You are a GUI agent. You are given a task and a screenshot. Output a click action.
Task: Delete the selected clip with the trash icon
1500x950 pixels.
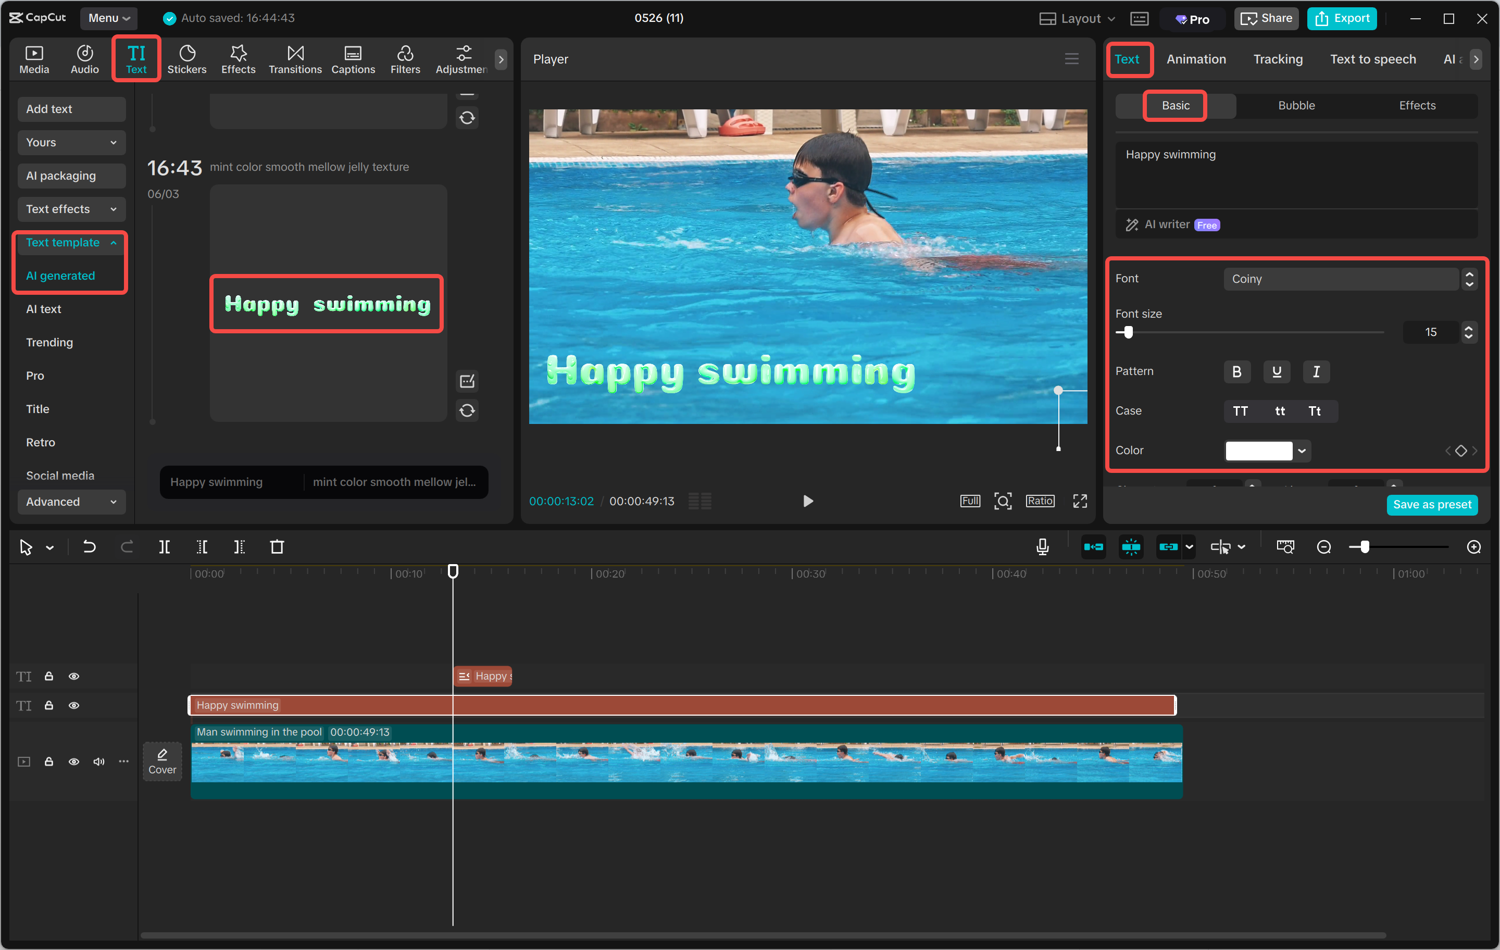click(277, 547)
